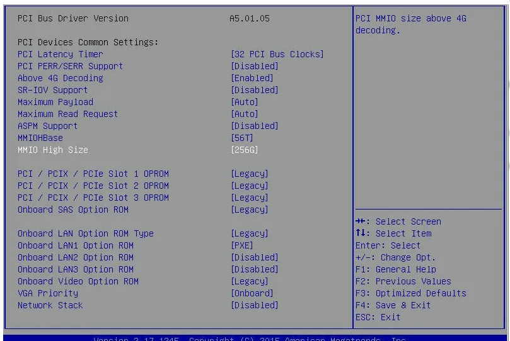Image resolution: width=510 pixels, height=341 pixels.
Task: Select PCI / PCIX / PCIe Slot 1 OPROM
Action: [x=93, y=174]
